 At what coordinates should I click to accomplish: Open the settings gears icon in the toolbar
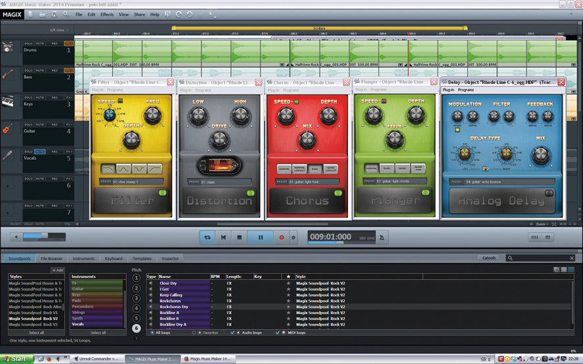66,14
